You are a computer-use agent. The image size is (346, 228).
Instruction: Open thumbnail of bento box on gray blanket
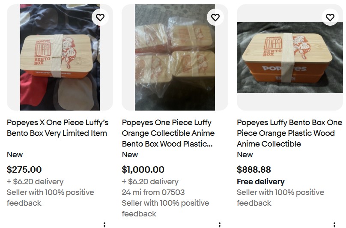tap(290, 57)
